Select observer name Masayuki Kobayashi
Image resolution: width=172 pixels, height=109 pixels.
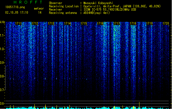(98, 3)
